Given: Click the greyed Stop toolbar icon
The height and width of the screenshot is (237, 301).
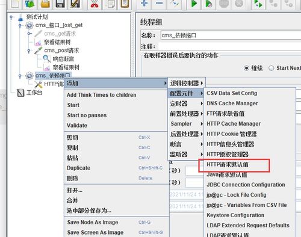Looking at the screenshot, I should (x=224, y=4).
